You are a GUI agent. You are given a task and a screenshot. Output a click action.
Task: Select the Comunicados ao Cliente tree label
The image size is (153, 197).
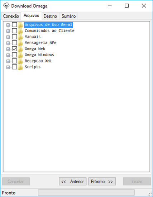click(49, 31)
